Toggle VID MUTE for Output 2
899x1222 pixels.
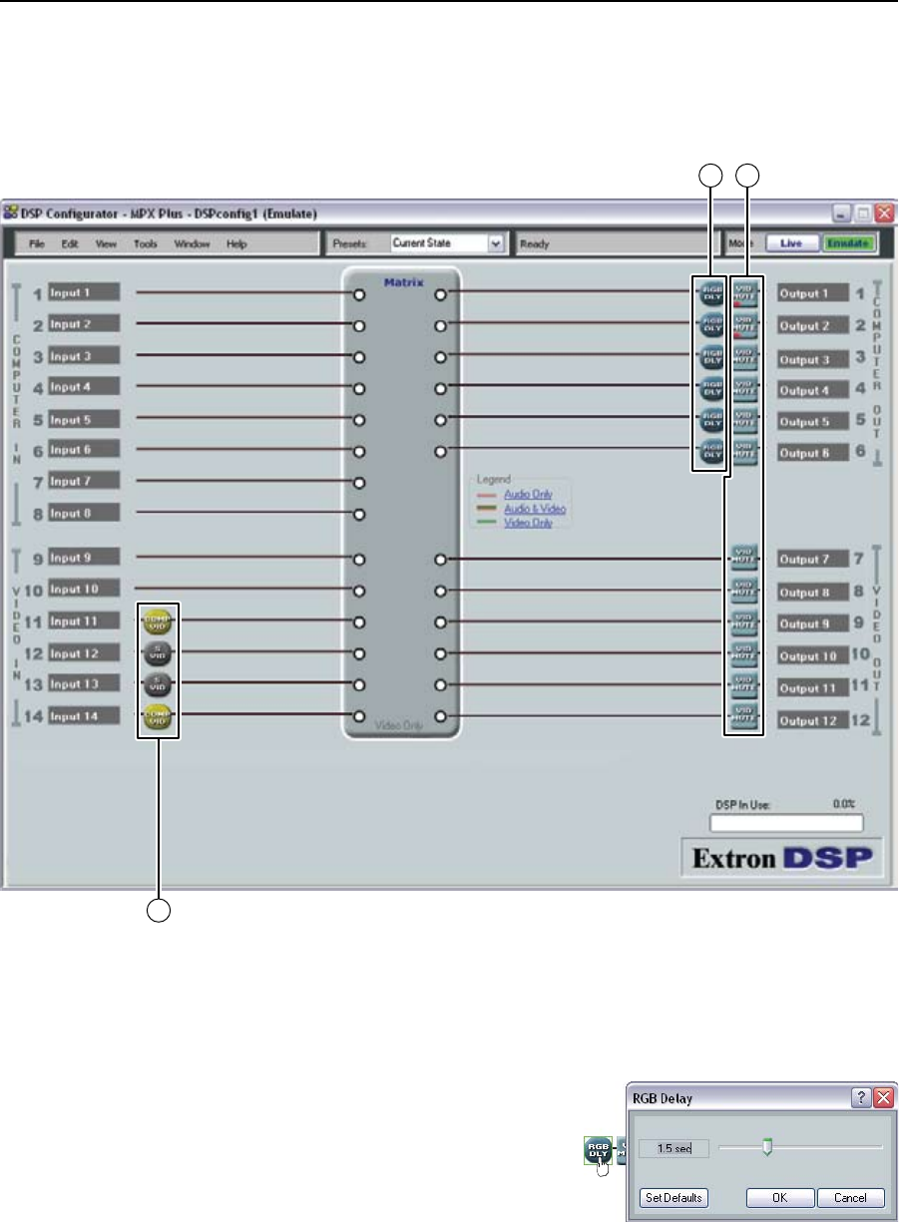(x=745, y=324)
